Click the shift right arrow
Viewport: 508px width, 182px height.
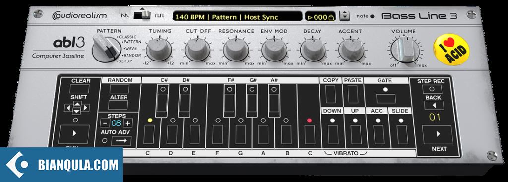tap(86, 108)
